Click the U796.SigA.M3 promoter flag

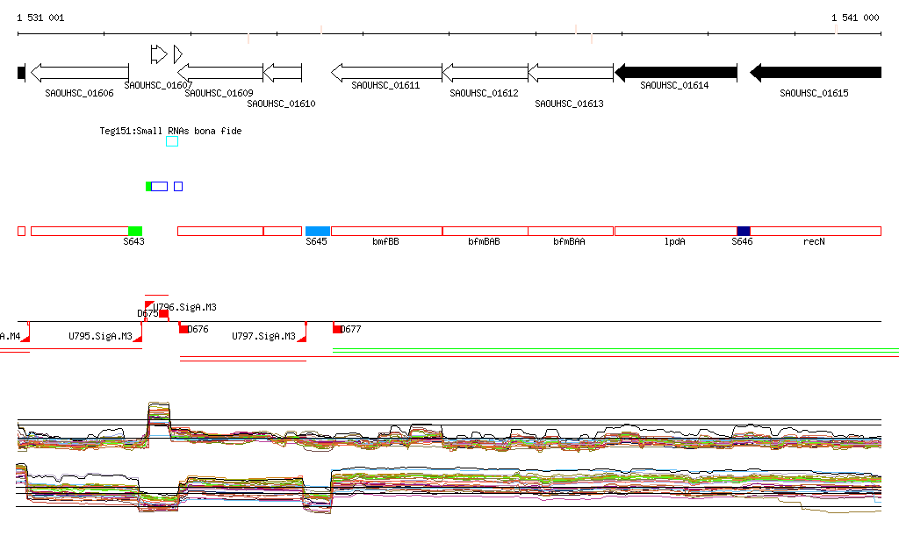pos(149,305)
